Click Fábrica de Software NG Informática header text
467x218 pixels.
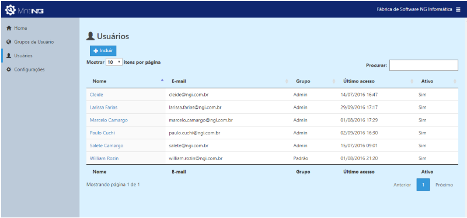(414, 9)
